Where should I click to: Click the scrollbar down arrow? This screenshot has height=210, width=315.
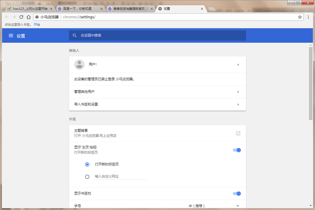(x=311, y=206)
